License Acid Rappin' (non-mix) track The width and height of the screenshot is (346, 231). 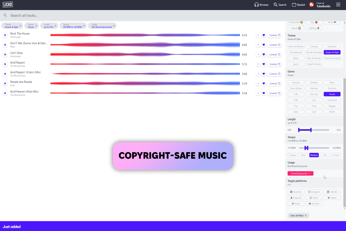pyautogui.click(x=275, y=64)
